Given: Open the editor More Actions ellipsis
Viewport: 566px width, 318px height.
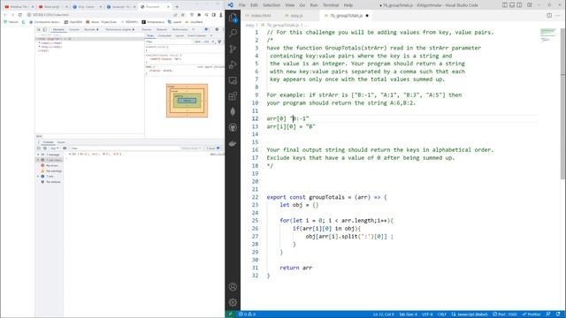Looking at the screenshot, I should 558,16.
